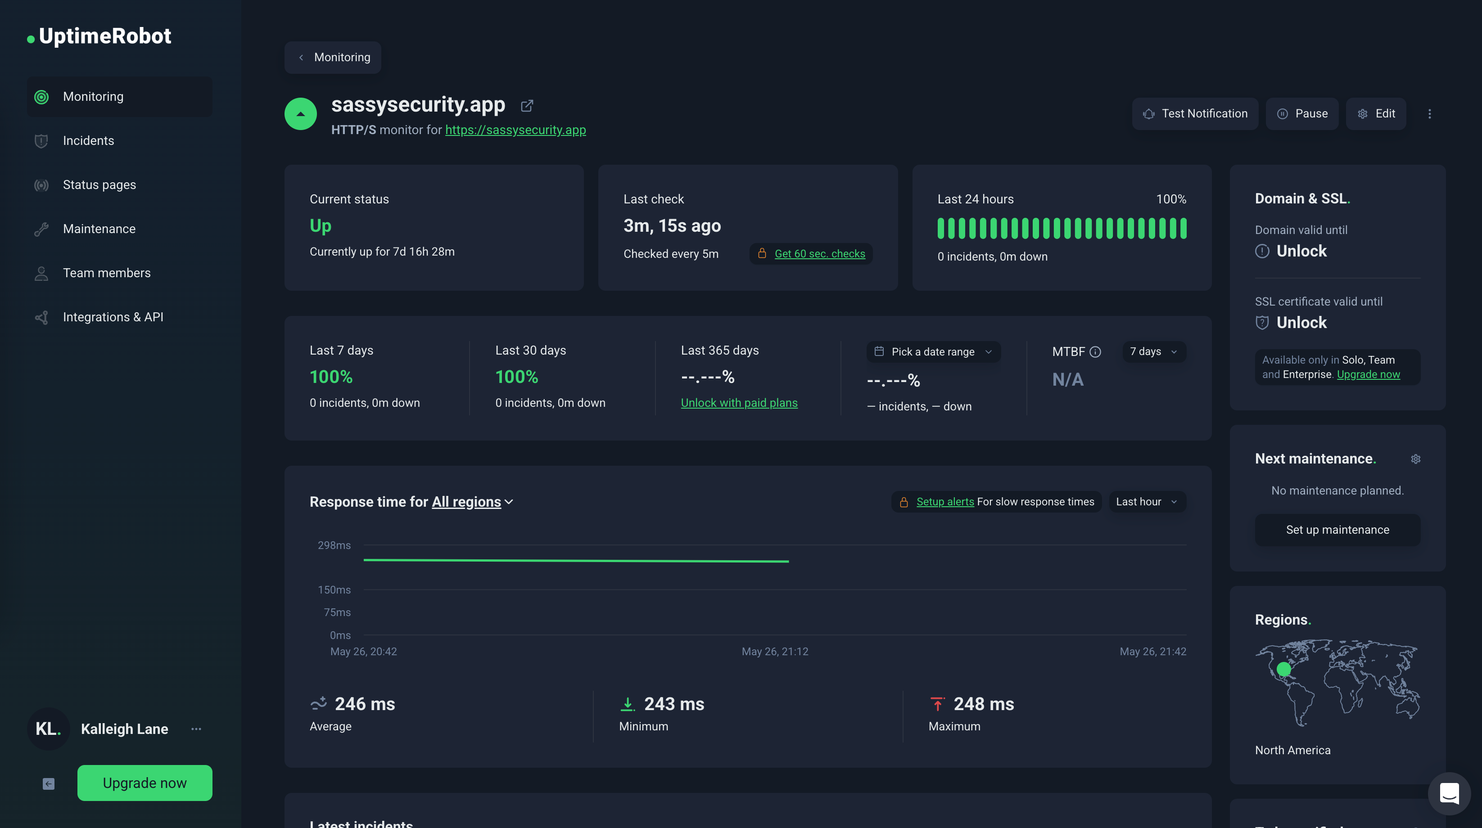Click the KL avatar
The image size is (1482, 828).
click(48, 729)
